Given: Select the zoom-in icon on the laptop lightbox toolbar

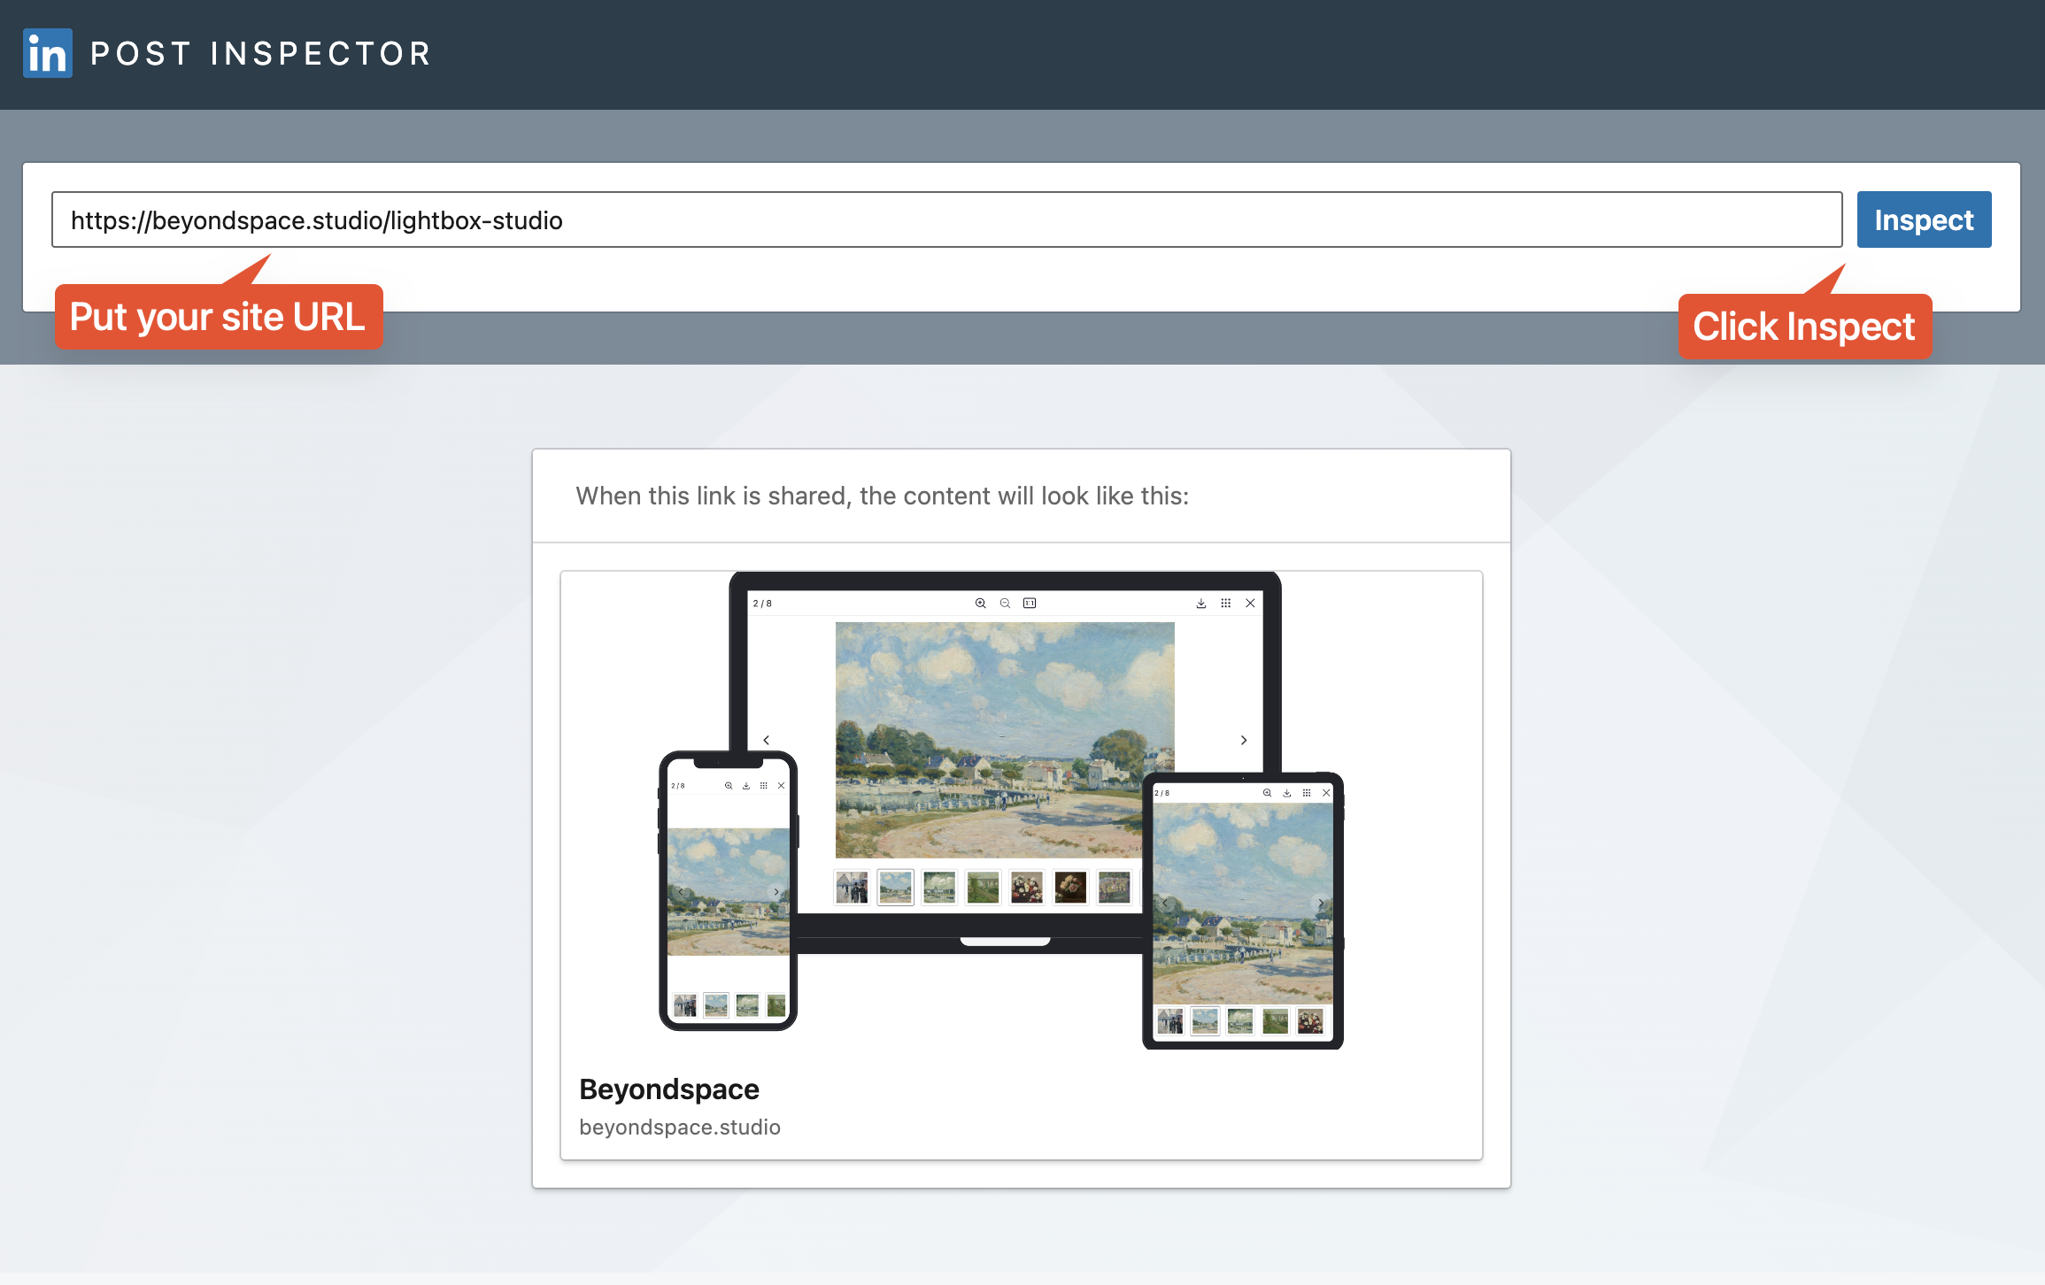Looking at the screenshot, I should coord(981,603).
